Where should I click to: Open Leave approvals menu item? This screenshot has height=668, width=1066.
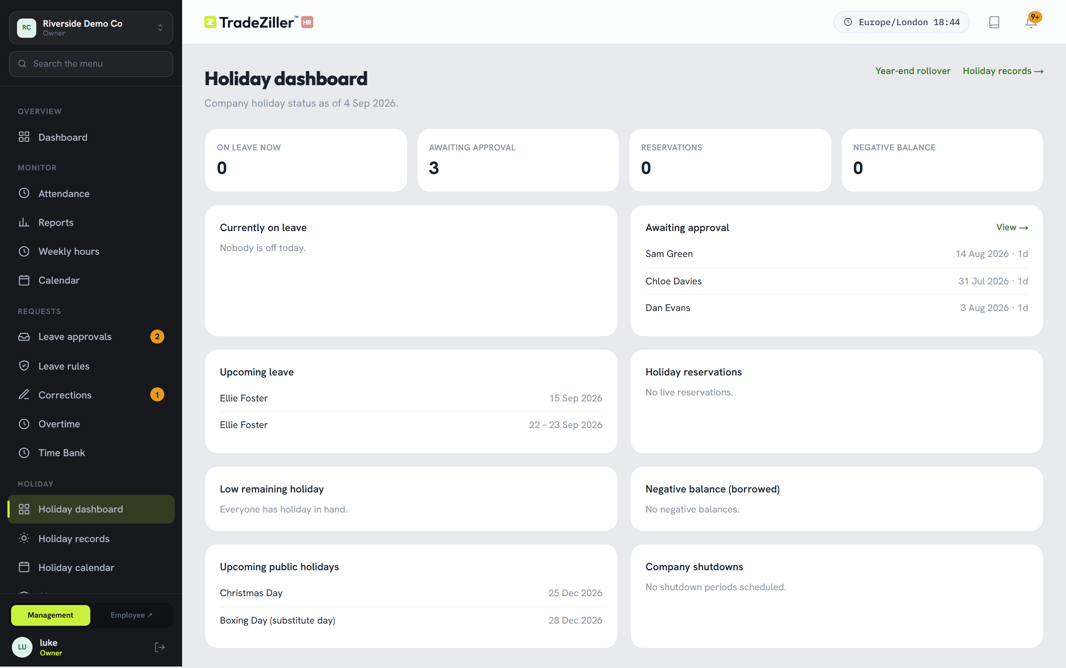[x=91, y=337]
